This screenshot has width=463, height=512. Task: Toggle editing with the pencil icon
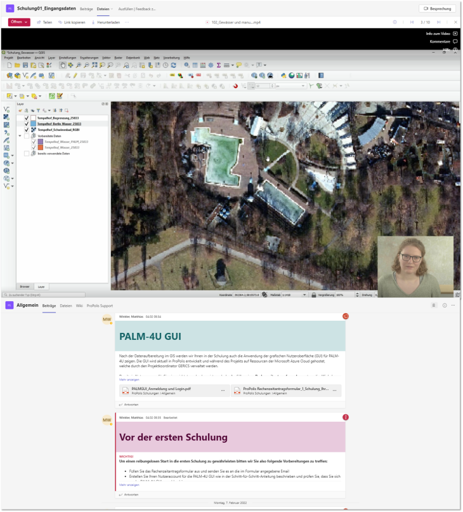click(75, 76)
